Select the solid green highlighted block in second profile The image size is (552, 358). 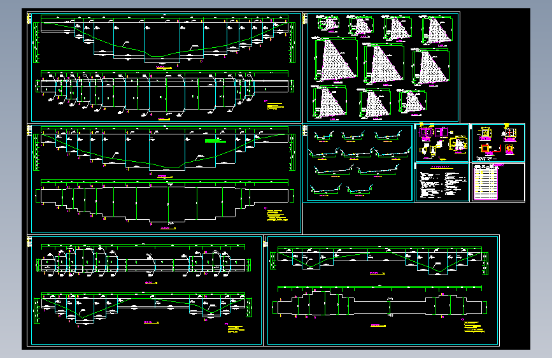215,141
